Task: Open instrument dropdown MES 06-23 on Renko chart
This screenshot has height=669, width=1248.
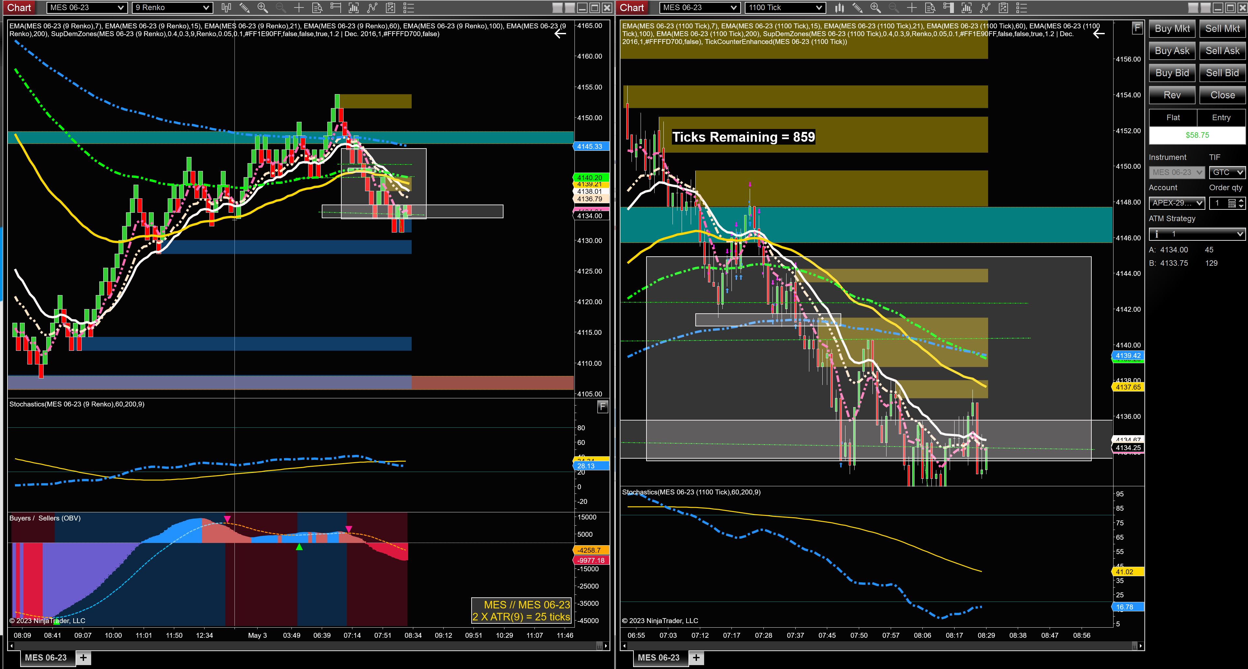Action: [87, 7]
